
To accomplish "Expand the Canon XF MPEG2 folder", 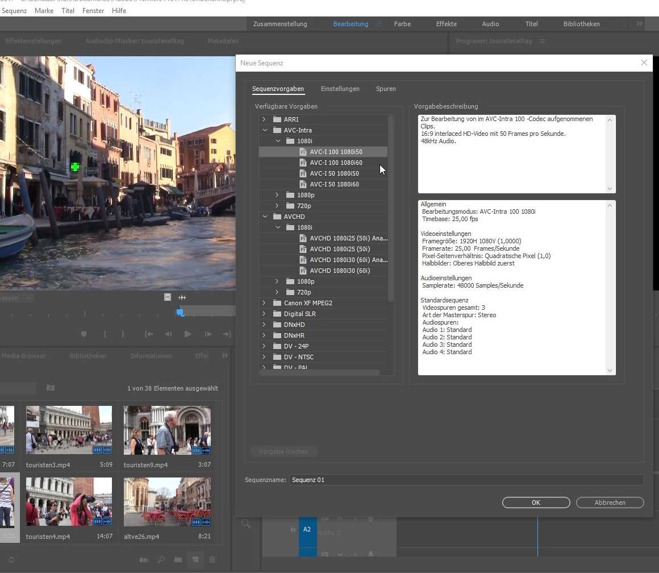I will tap(264, 302).
